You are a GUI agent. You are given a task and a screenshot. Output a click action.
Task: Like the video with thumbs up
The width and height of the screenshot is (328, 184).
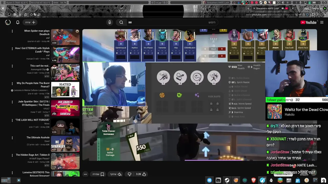pos(144,174)
